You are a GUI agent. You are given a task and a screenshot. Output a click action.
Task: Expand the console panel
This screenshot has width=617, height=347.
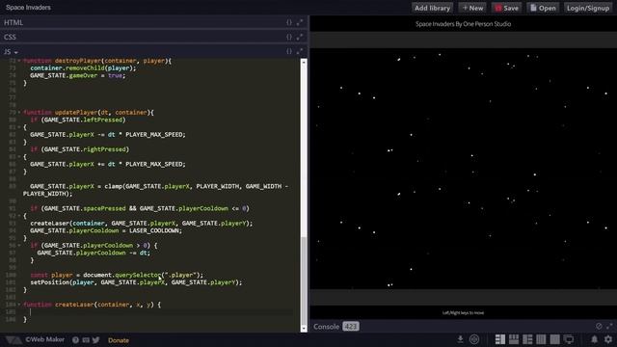click(609, 326)
